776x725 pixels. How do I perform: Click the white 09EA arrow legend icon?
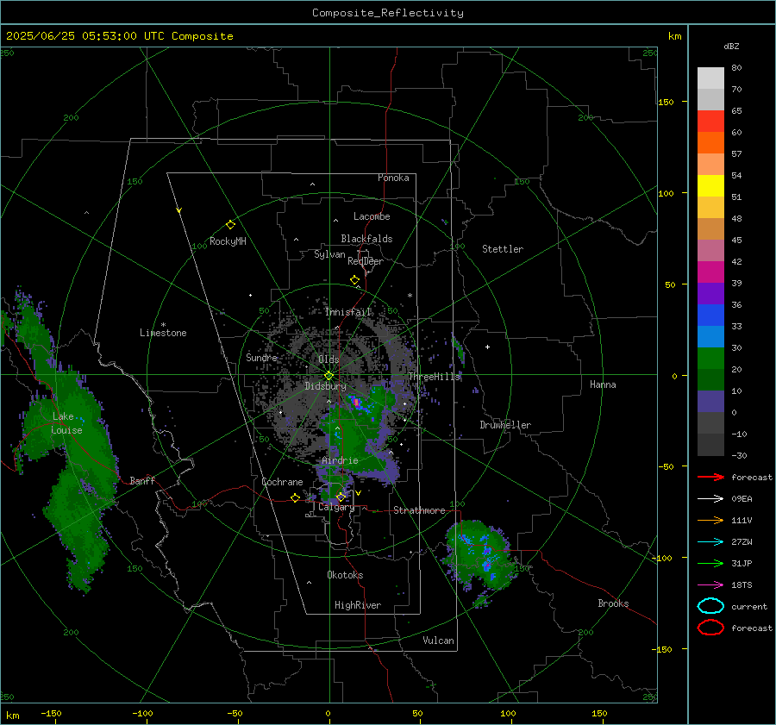[x=710, y=499]
